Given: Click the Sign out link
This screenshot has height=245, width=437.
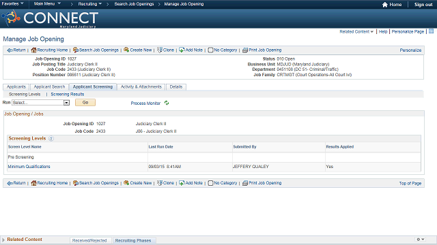Looking at the screenshot, I should pos(423,5).
